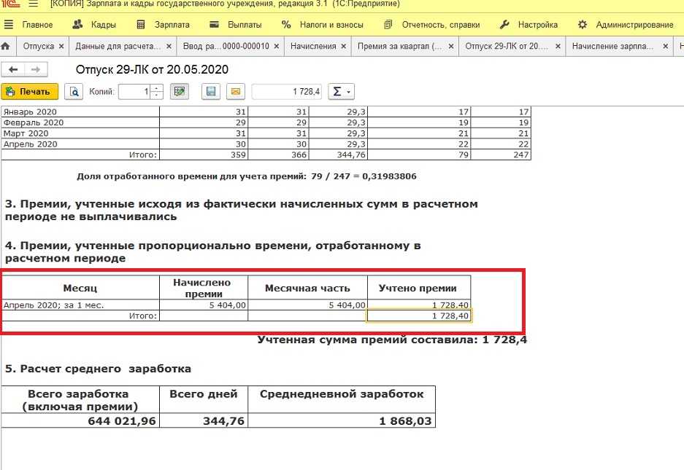Click the percent icon for Налоги
Viewport: 684px width, 470px height.
286,25
